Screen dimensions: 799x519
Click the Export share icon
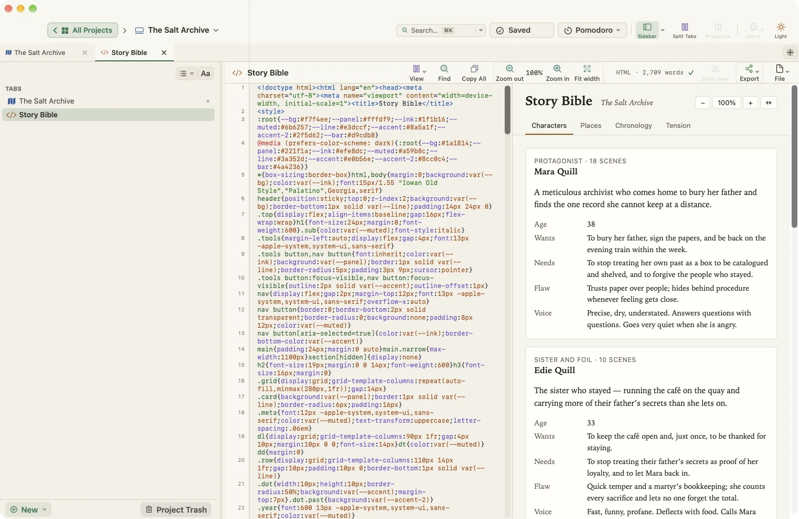pyautogui.click(x=749, y=69)
